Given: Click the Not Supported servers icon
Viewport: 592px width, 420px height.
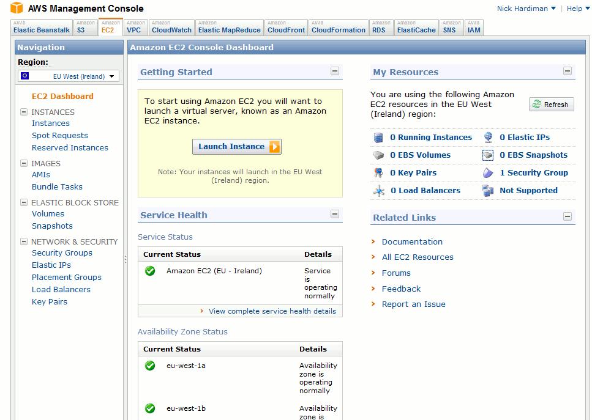Looking at the screenshot, I should [x=488, y=190].
